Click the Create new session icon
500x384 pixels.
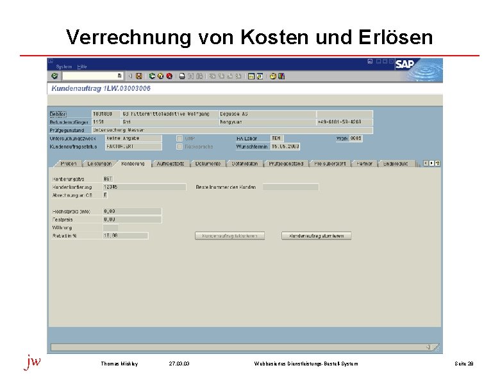[x=251, y=76]
